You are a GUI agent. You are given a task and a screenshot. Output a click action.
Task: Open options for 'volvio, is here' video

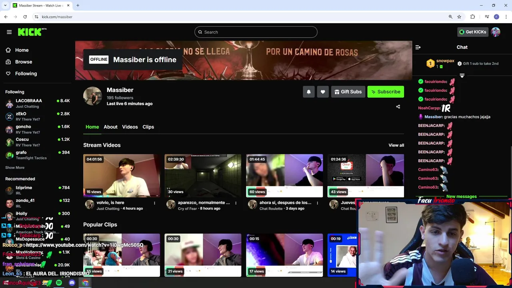pos(154,203)
